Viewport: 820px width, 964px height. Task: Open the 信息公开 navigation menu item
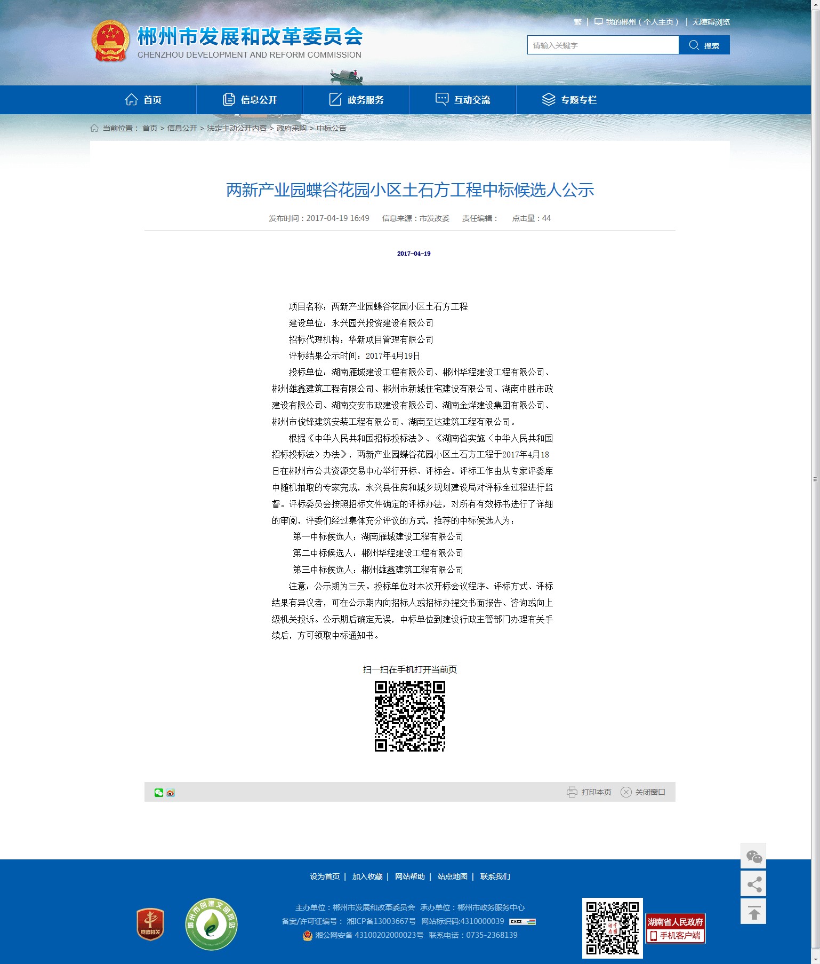tap(250, 100)
